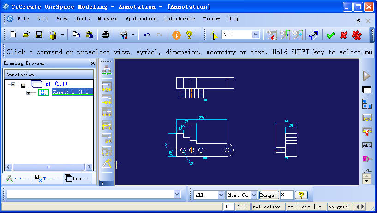Select p1 (1:1) drawing in tree
Image resolution: width=377 pixels, height=213 pixels.
click(56, 84)
